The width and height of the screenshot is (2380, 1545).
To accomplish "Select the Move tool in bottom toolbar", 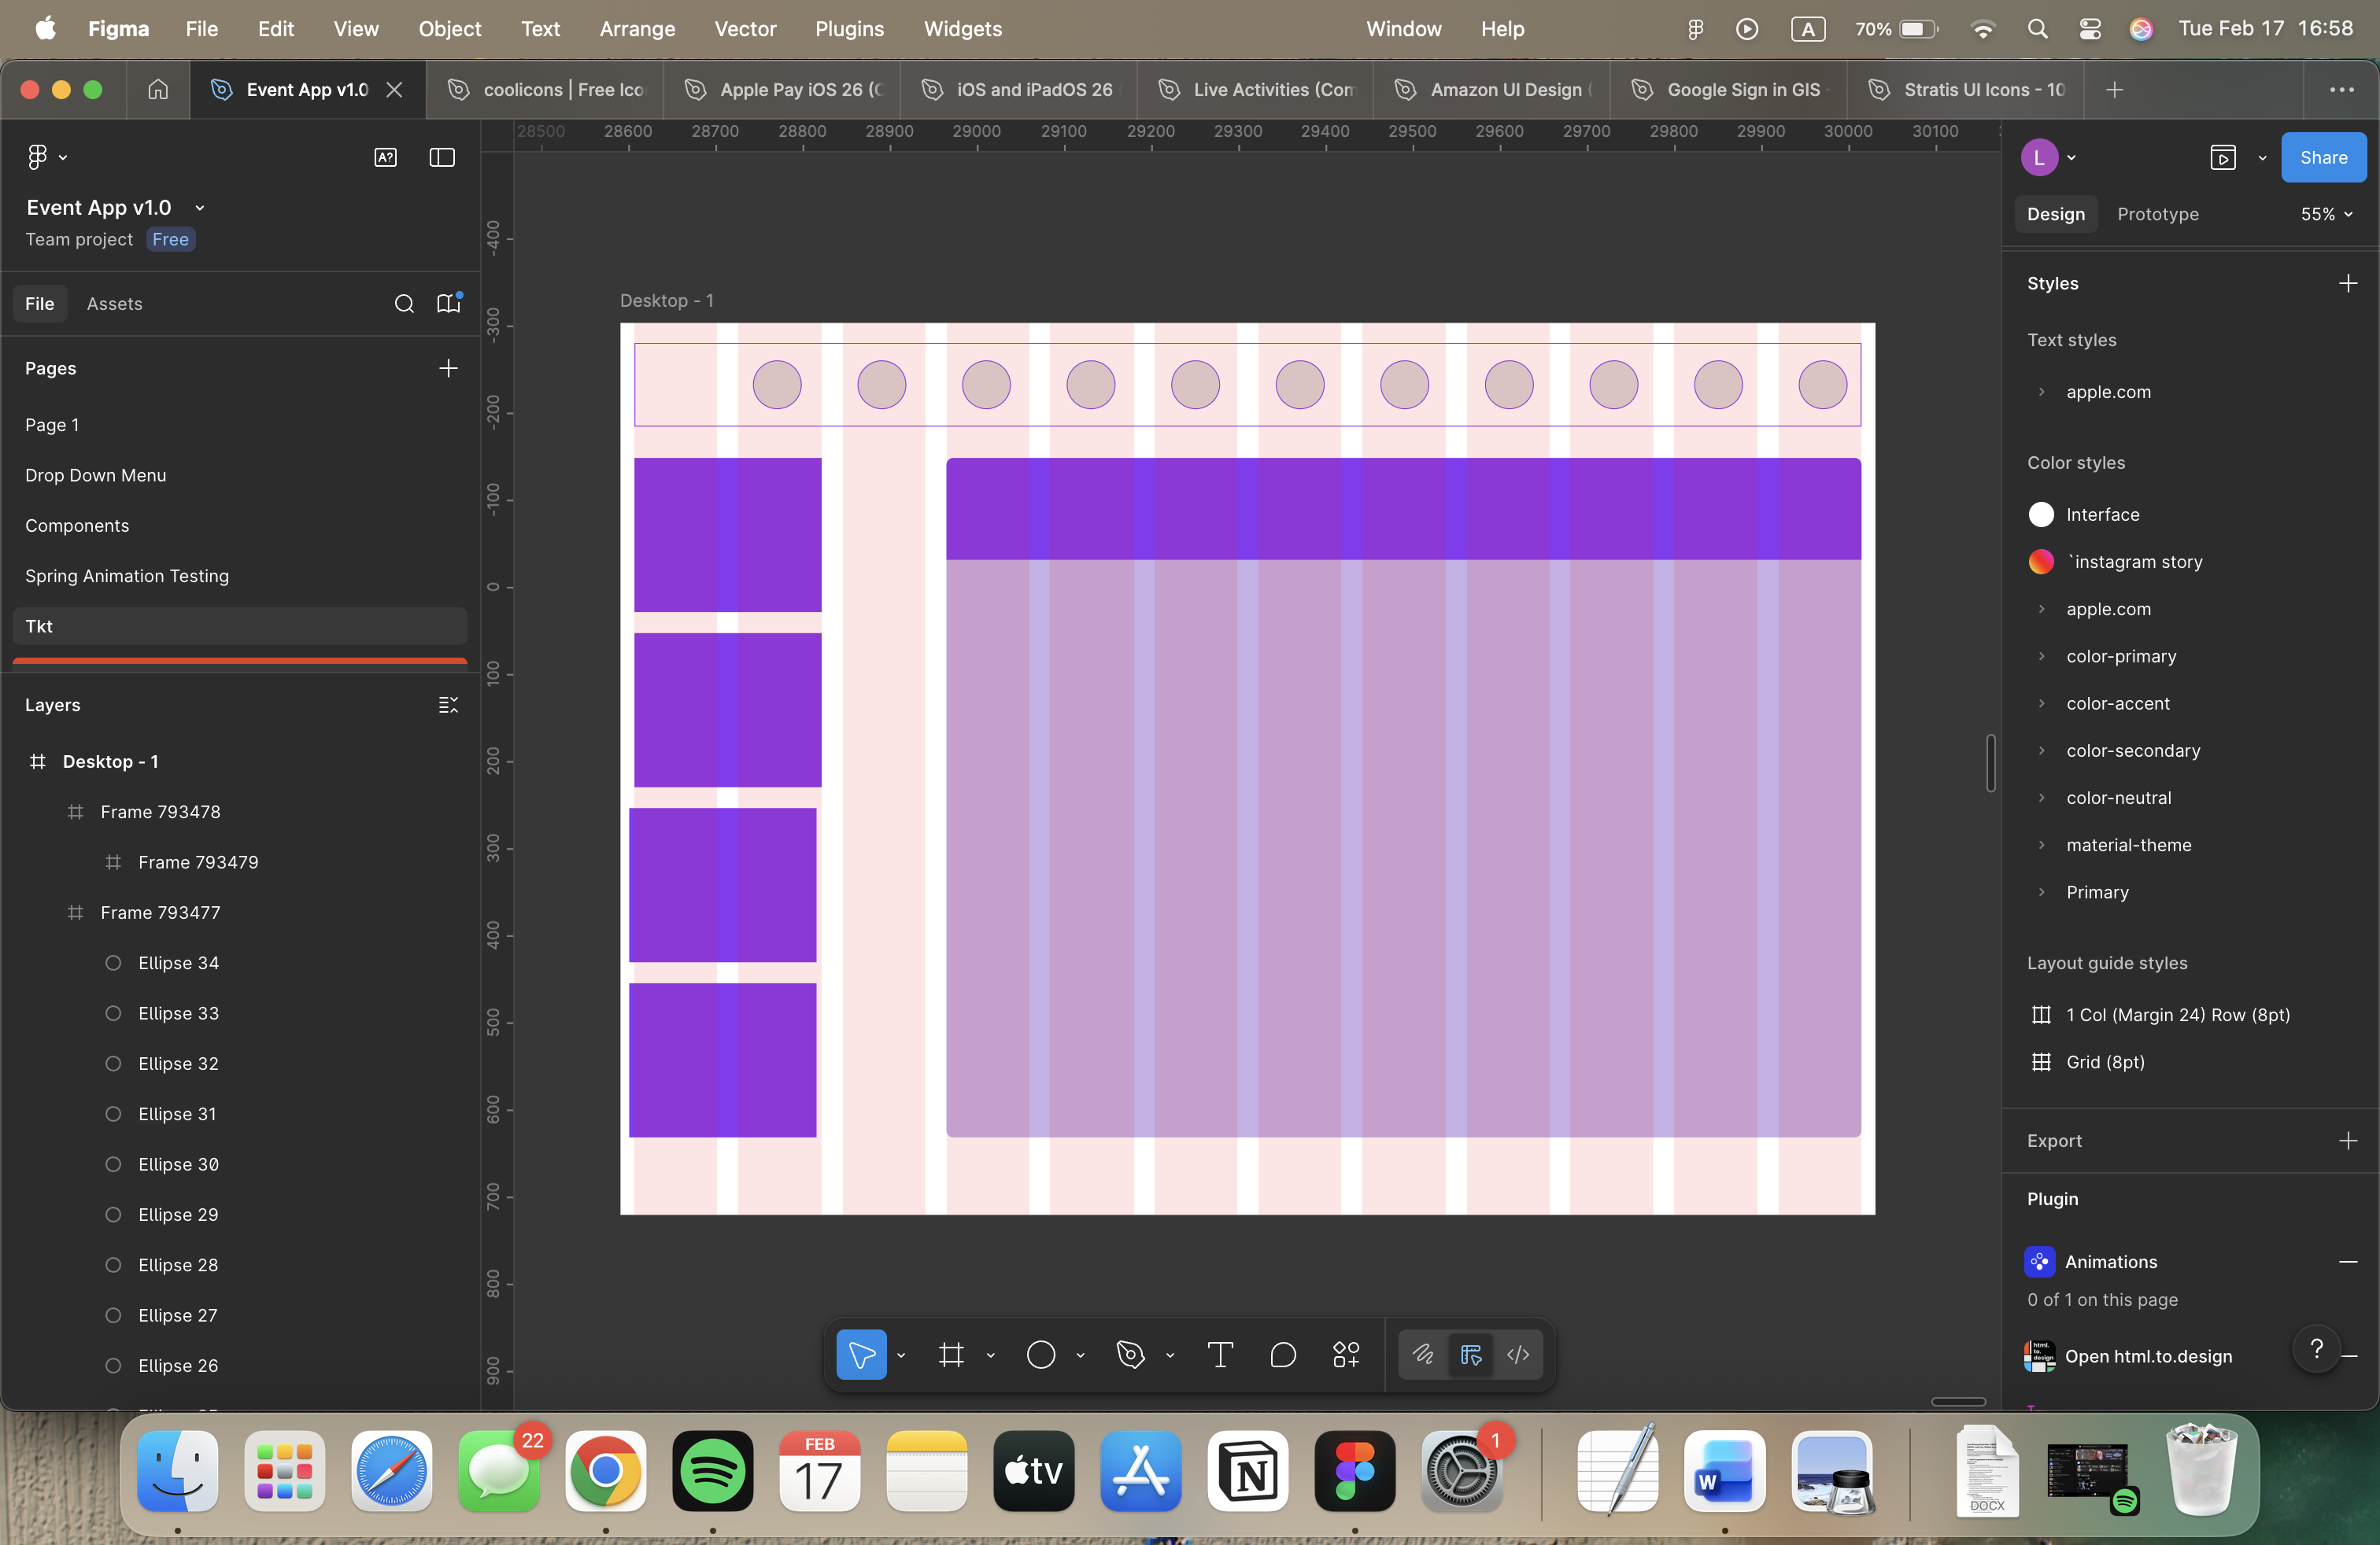I will tap(861, 1354).
